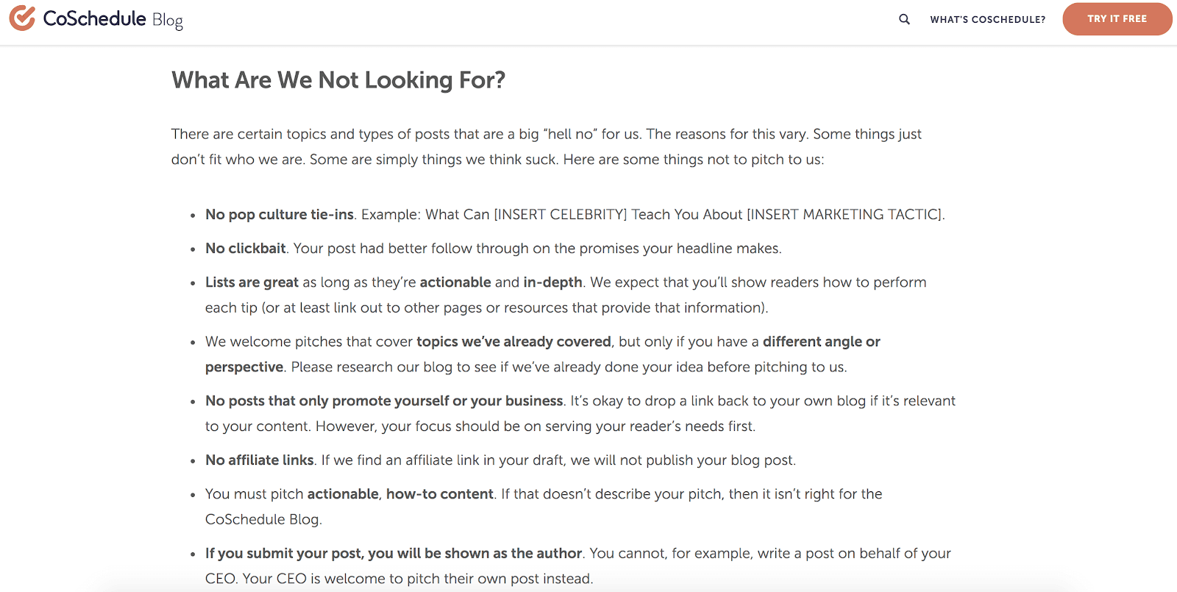Select the bold text No pop culture tie-ins
The width and height of the screenshot is (1177, 592).
point(278,214)
